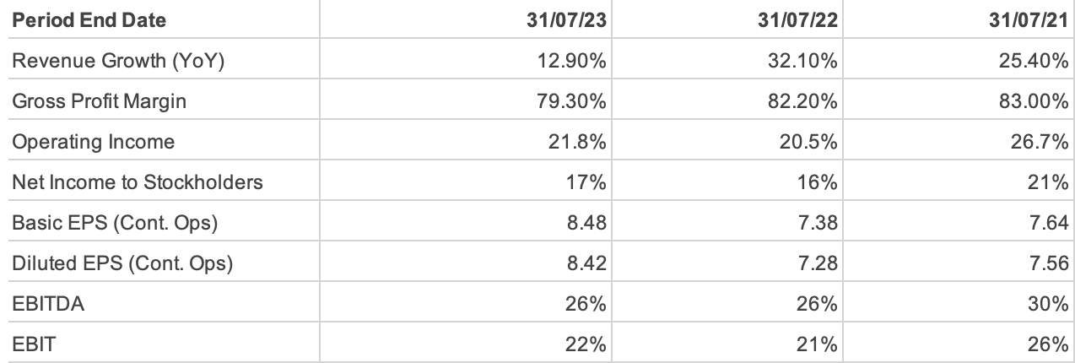Viewport: 1075px width, 363px height.
Task: Click the 79.30% gross profit margin cell
Action: tap(576, 102)
